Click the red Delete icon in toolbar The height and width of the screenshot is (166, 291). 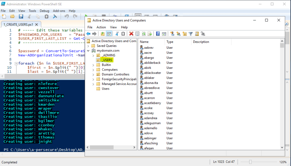tap(131, 34)
